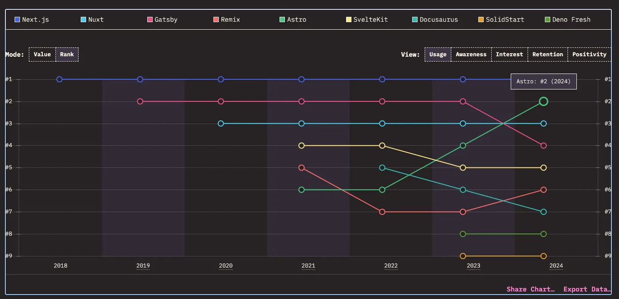Toggle the Docusaurus series in the legend
Viewport: 619px width, 299px height.
click(435, 19)
